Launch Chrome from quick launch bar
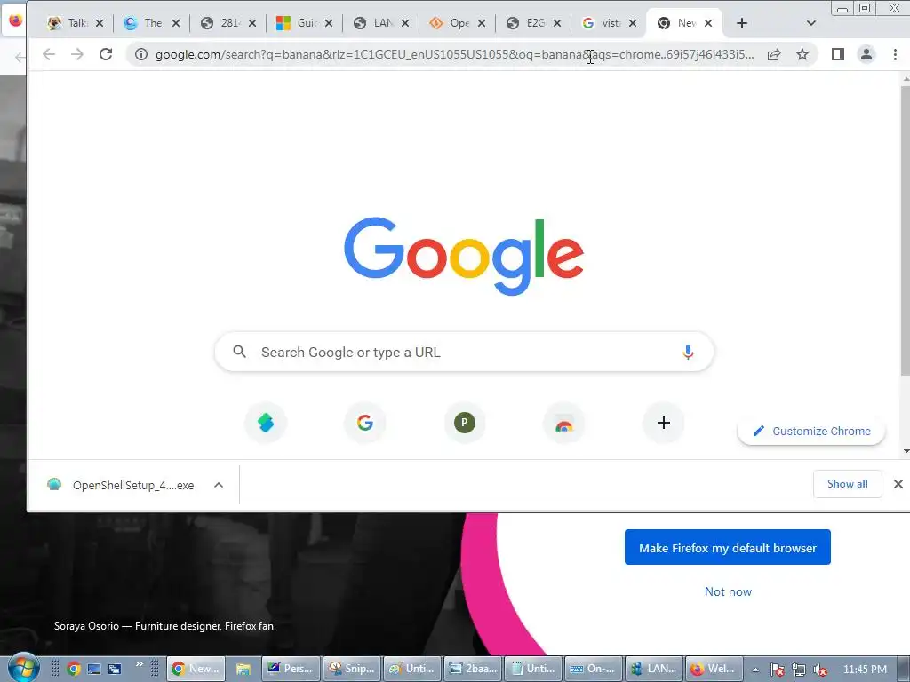Image resolution: width=910 pixels, height=682 pixels. pos(73,669)
